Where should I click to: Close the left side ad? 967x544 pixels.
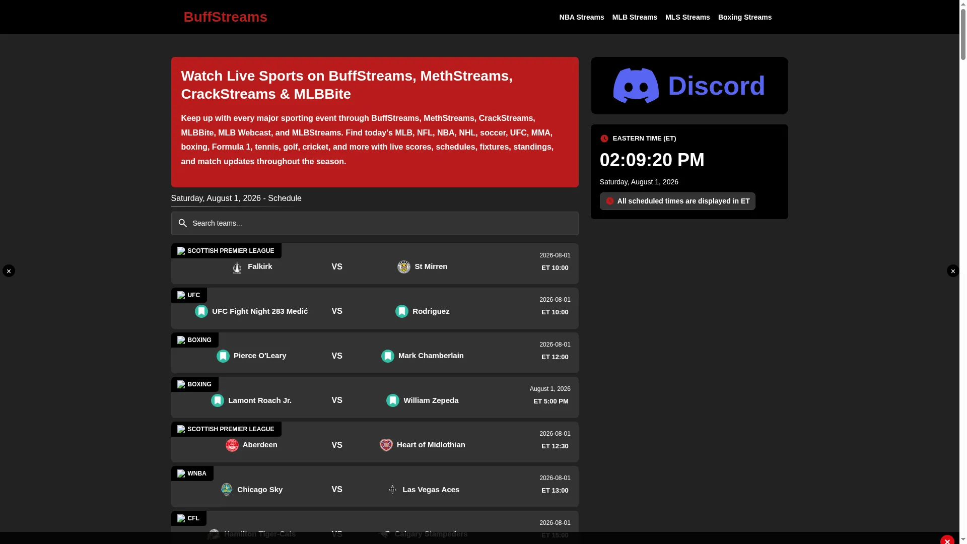point(9,271)
